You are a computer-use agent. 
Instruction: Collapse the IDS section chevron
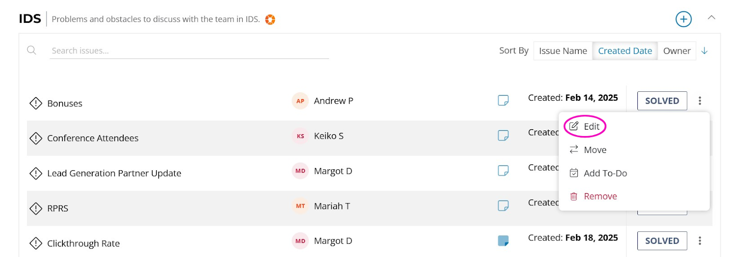[711, 18]
